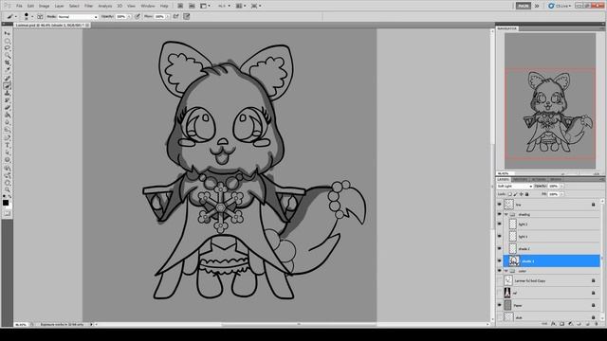Click the brush Opacity field

pos(121,17)
